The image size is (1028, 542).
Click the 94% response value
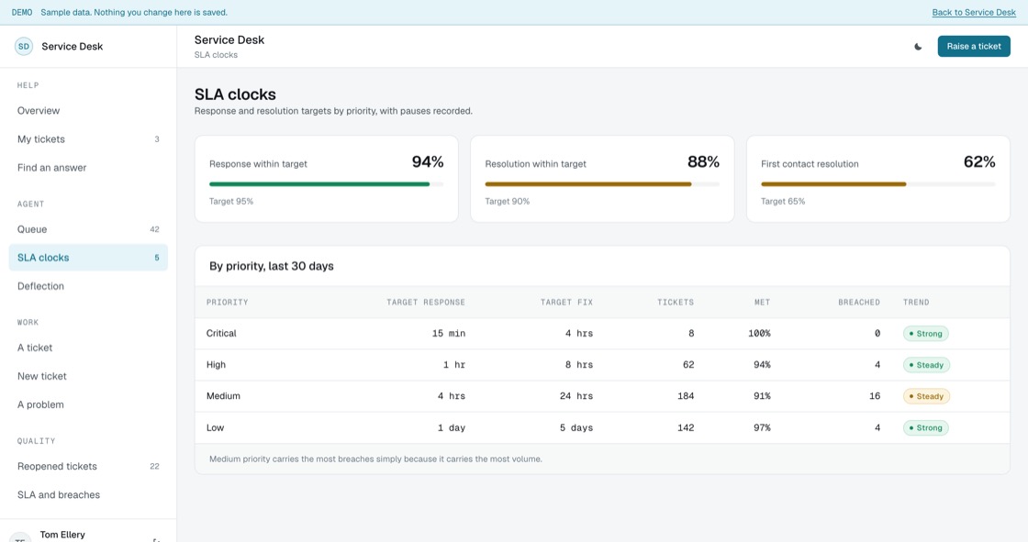(428, 162)
